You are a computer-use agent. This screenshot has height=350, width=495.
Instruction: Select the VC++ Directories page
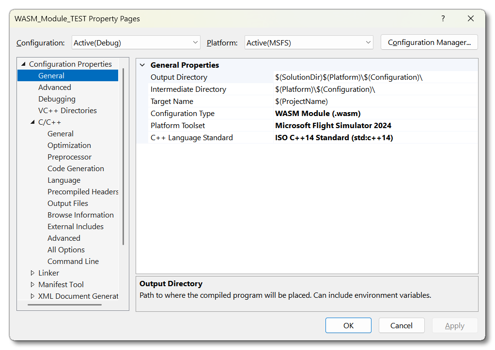(67, 111)
